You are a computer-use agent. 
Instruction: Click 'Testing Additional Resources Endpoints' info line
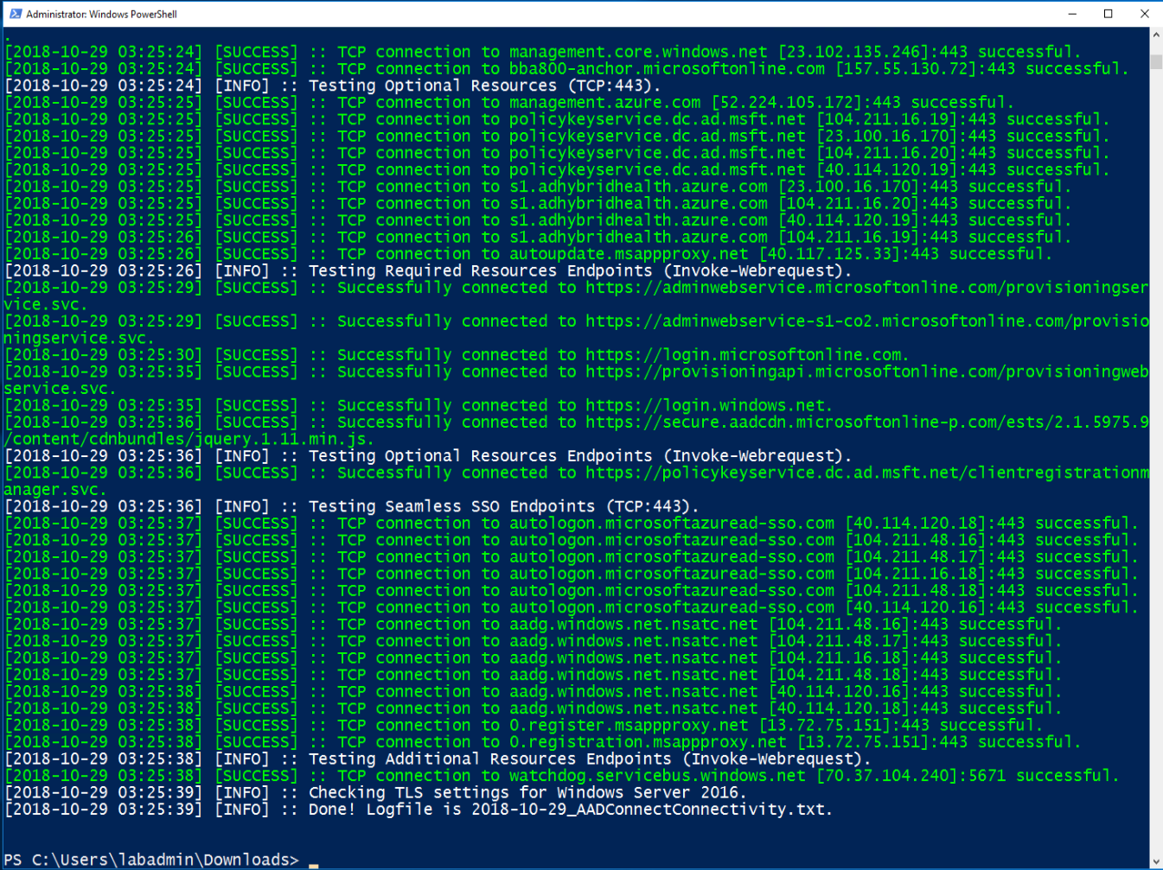tap(585, 759)
